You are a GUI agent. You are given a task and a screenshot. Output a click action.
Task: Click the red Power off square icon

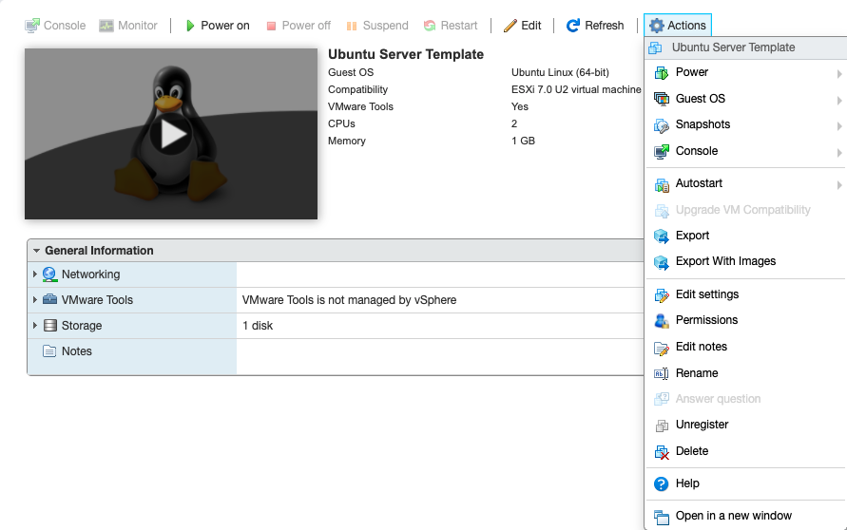[x=271, y=26]
